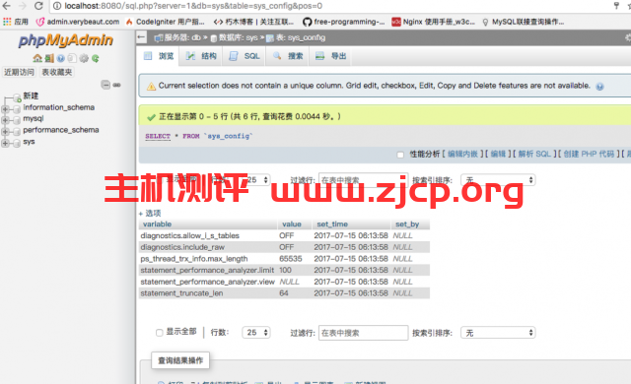Click the diagnostics.include_raw variable cell
The width and height of the screenshot is (631, 384).
[x=208, y=247]
